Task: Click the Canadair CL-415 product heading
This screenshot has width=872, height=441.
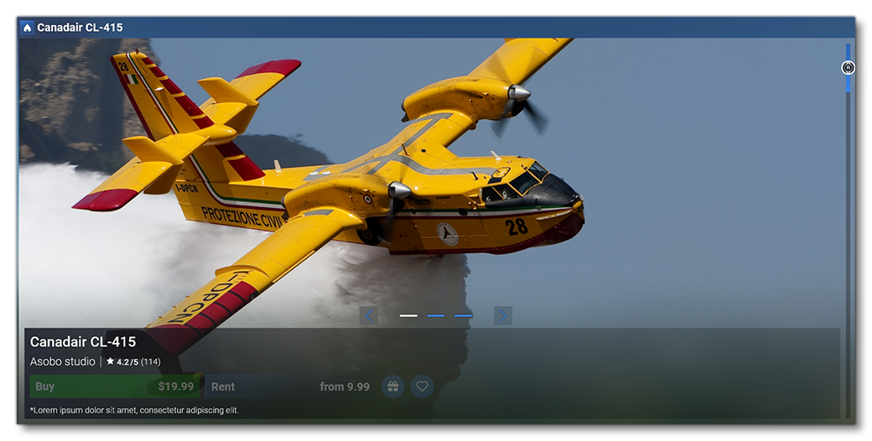Action: (83, 341)
